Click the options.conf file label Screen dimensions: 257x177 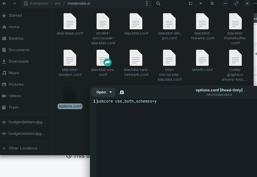pyautogui.click(x=70, y=106)
